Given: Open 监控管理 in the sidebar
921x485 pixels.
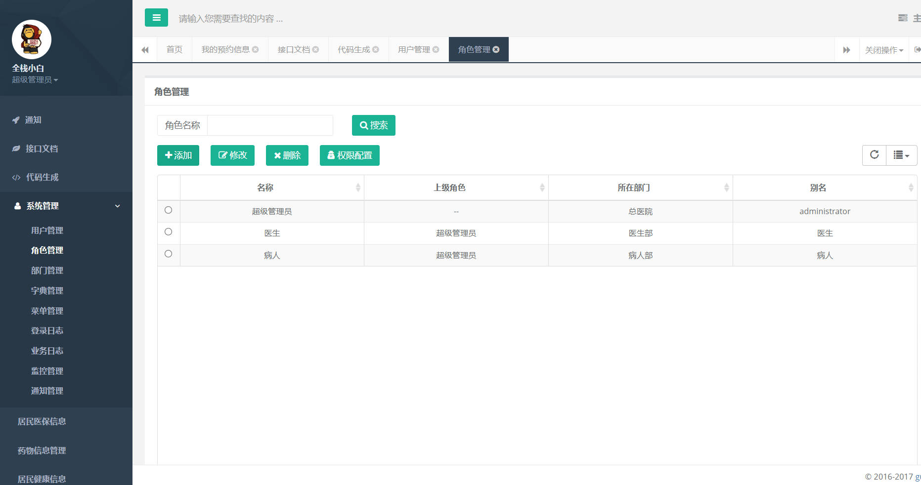Looking at the screenshot, I should tap(47, 371).
